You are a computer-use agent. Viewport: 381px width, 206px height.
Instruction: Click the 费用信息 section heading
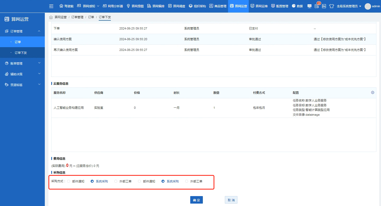59,159
